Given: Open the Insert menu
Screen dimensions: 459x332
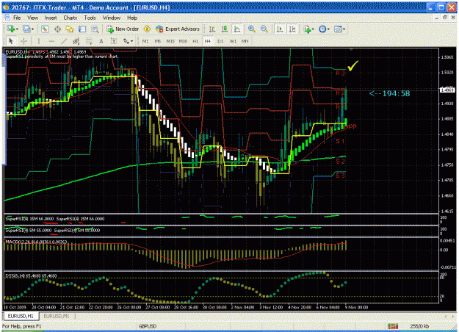Looking at the screenshot, I should tap(51, 18).
